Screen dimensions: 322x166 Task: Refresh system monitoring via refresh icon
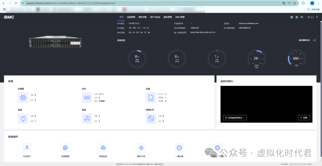(x=315, y=40)
